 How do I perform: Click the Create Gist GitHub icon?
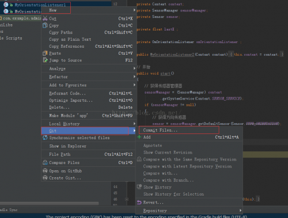(45, 178)
